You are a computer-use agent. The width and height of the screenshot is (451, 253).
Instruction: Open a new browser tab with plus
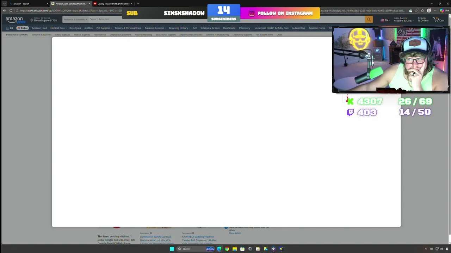tap(138, 4)
